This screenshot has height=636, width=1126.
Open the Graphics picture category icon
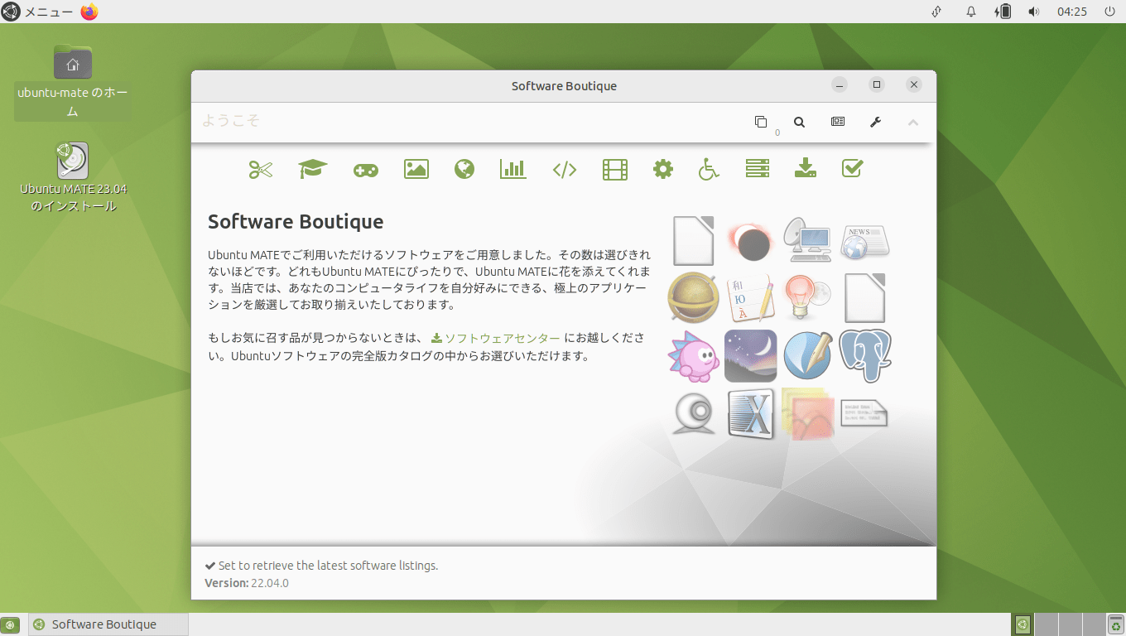coord(416,169)
